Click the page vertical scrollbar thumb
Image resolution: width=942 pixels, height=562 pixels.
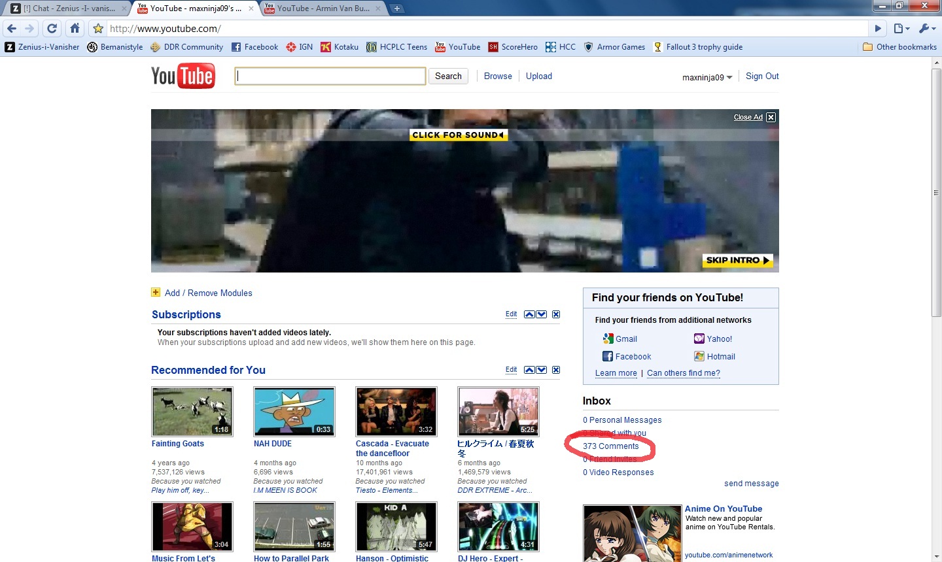point(936,193)
